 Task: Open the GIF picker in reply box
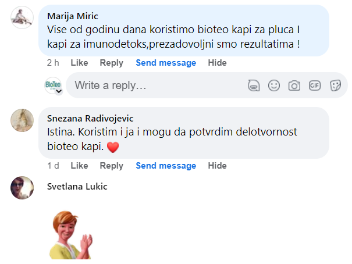coord(315,86)
